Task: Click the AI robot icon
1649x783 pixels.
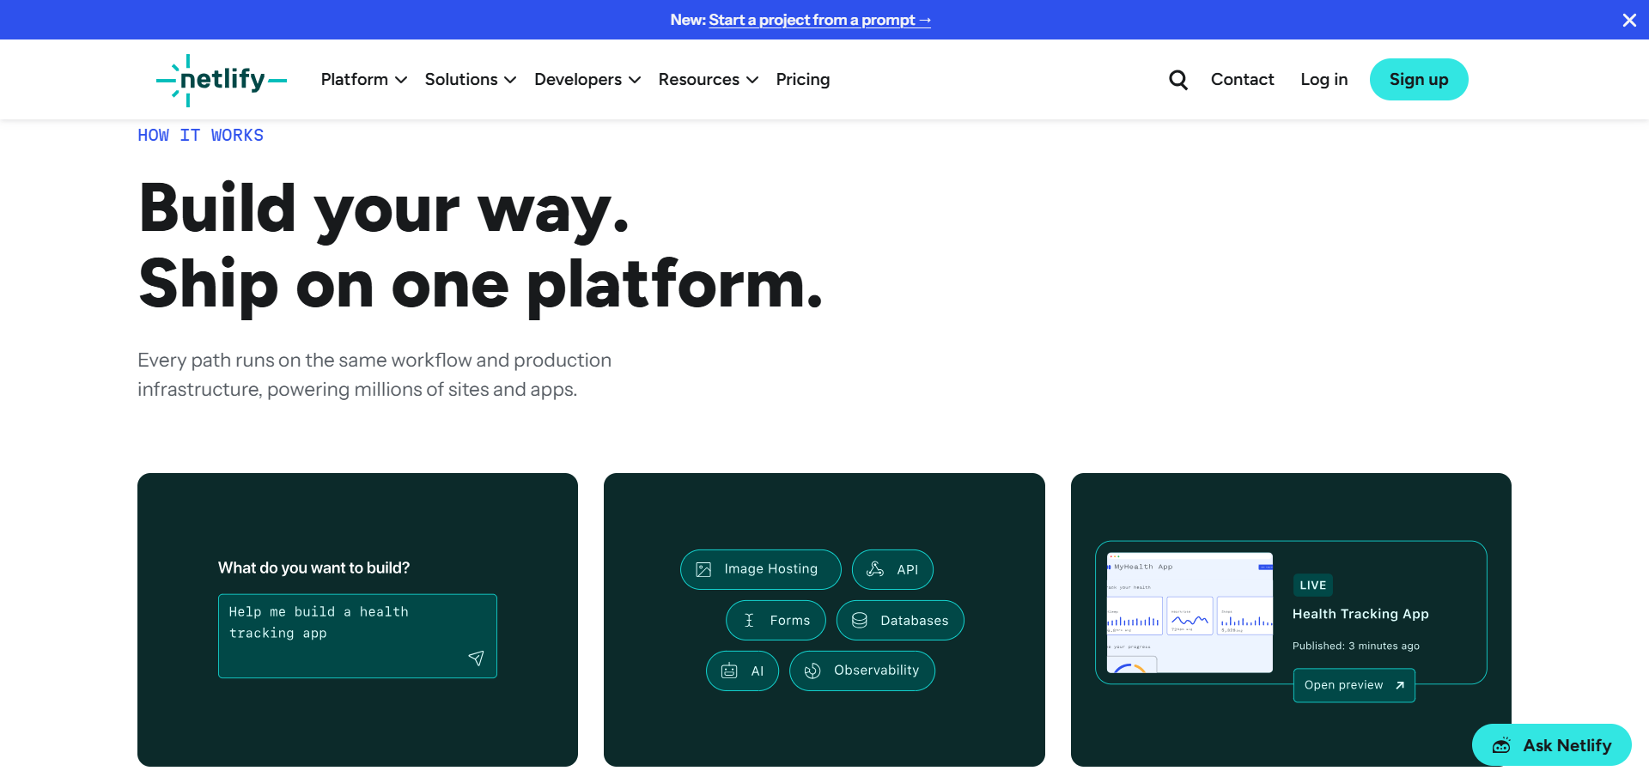Action: pos(729,671)
